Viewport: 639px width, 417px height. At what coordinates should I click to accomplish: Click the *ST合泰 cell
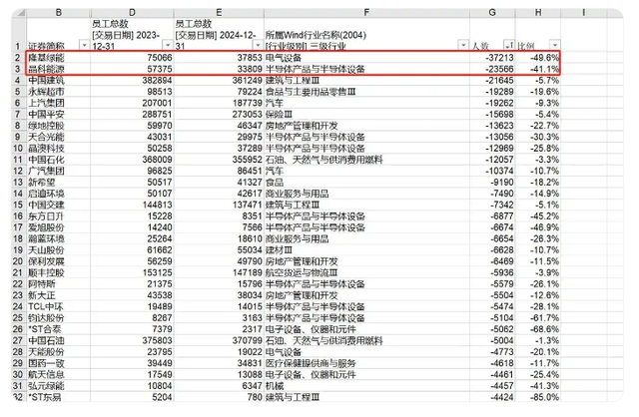pyautogui.click(x=59, y=329)
